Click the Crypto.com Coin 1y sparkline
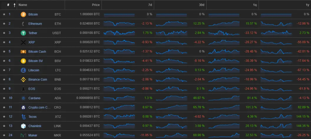This screenshot has height=139, width=311. 276,107
